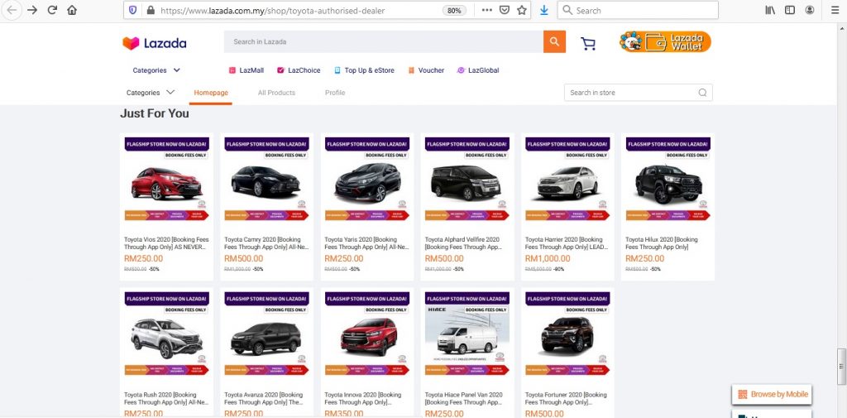Open Toyota Camry 2020 car image

click(x=267, y=179)
